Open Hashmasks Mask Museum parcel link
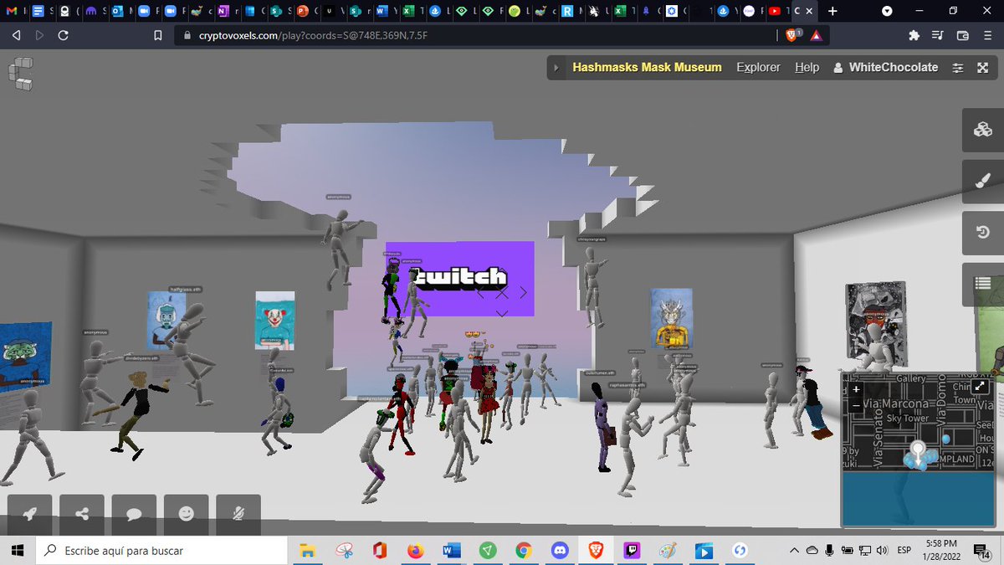 point(647,68)
